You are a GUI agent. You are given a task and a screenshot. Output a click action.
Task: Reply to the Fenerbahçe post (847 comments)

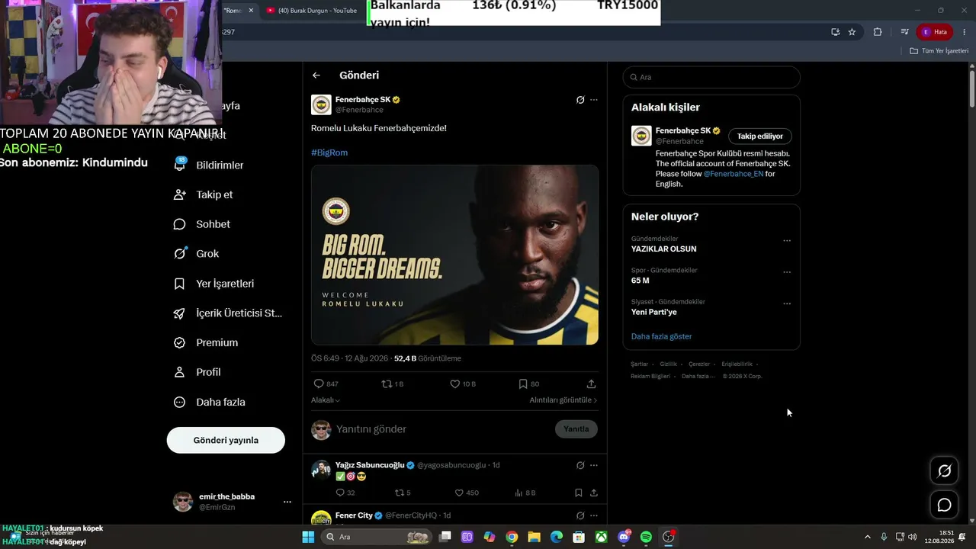(x=326, y=384)
